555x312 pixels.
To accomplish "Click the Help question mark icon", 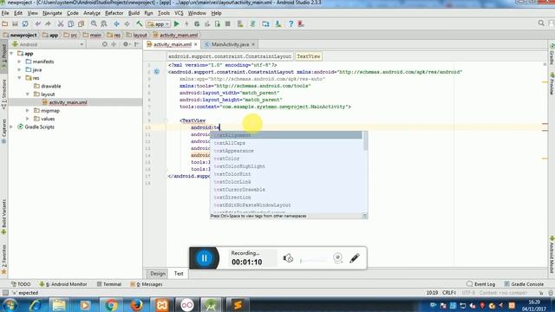I will (x=291, y=24).
